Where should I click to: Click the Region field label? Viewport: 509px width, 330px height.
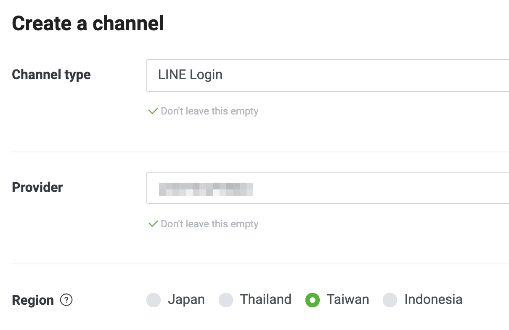click(x=33, y=301)
